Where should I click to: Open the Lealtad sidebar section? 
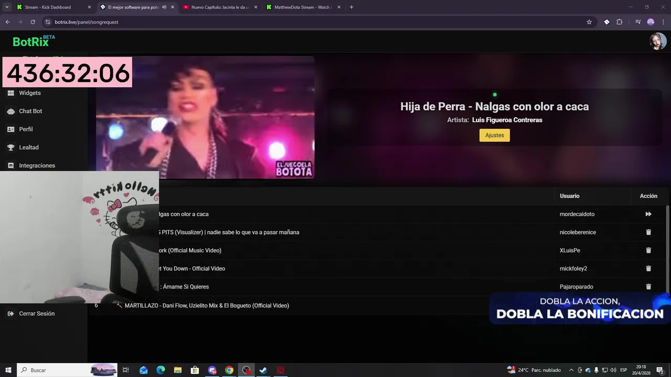click(x=29, y=147)
